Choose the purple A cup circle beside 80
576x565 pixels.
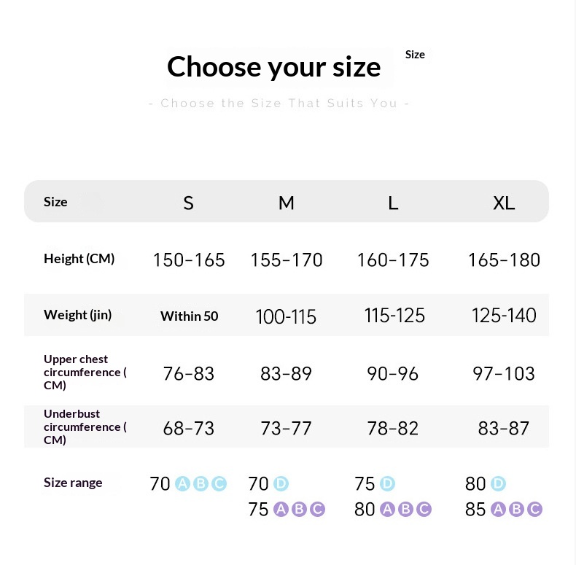[387, 509]
